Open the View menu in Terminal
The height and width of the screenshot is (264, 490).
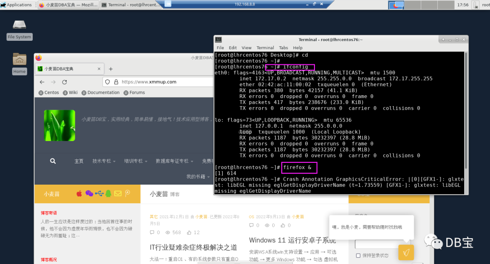[246, 48]
